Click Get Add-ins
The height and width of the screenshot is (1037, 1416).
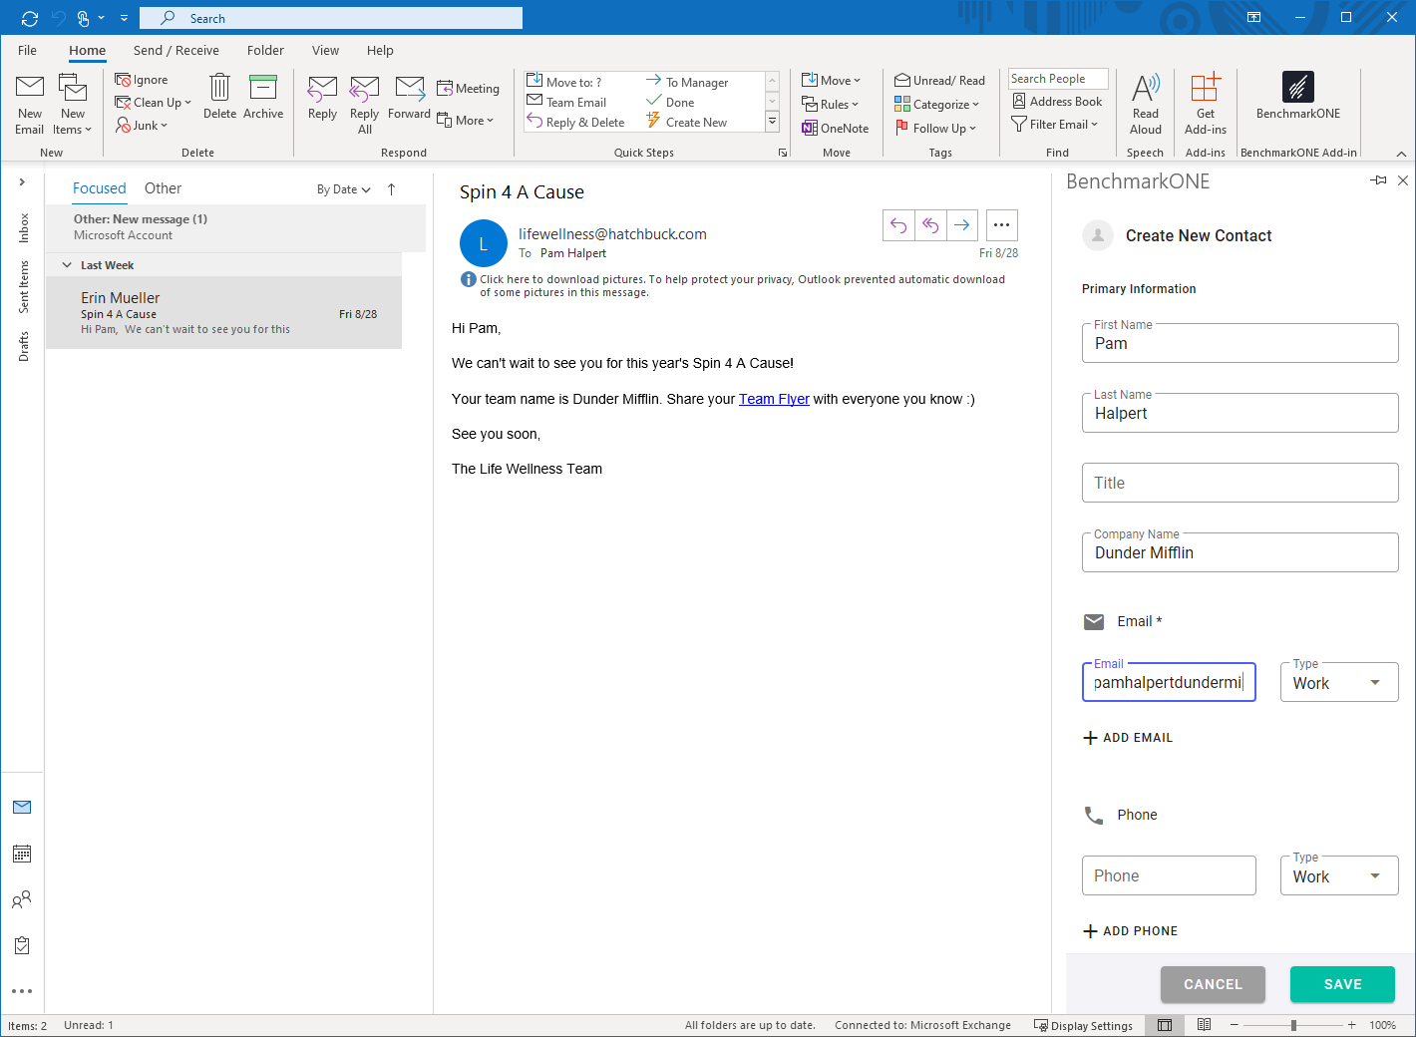[1206, 104]
